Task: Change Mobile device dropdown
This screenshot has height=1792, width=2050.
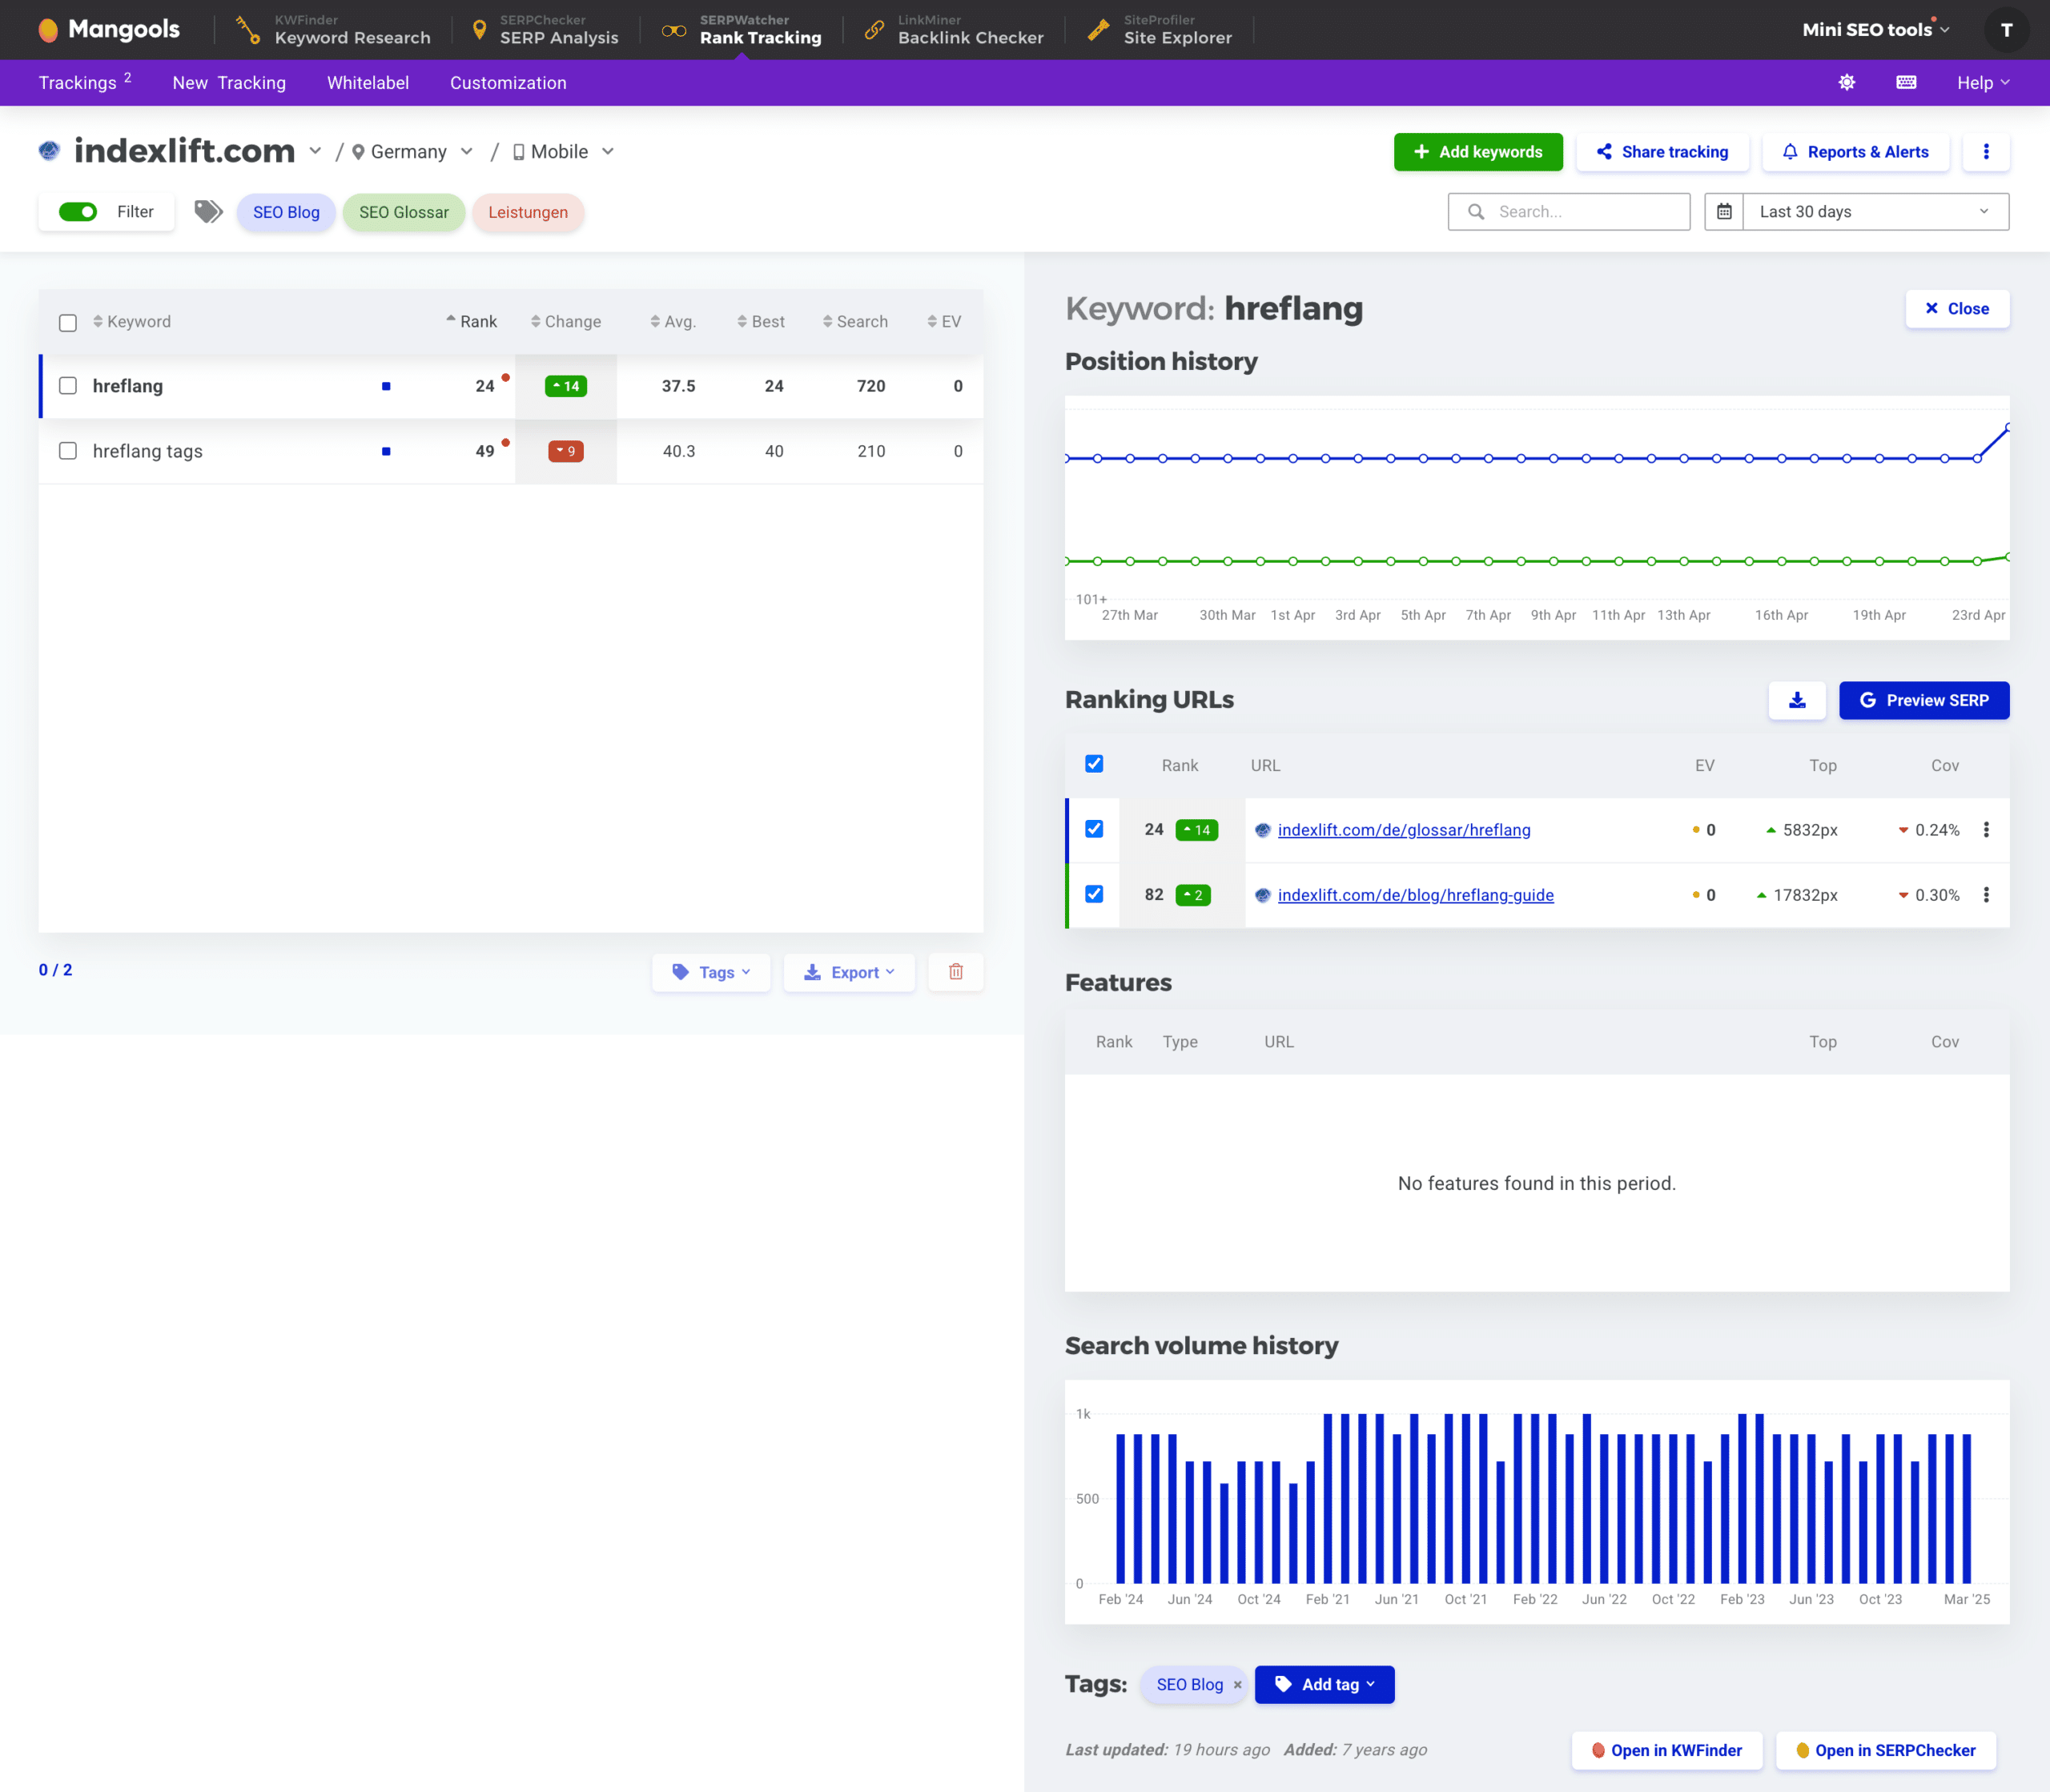Action: pyautogui.click(x=563, y=152)
